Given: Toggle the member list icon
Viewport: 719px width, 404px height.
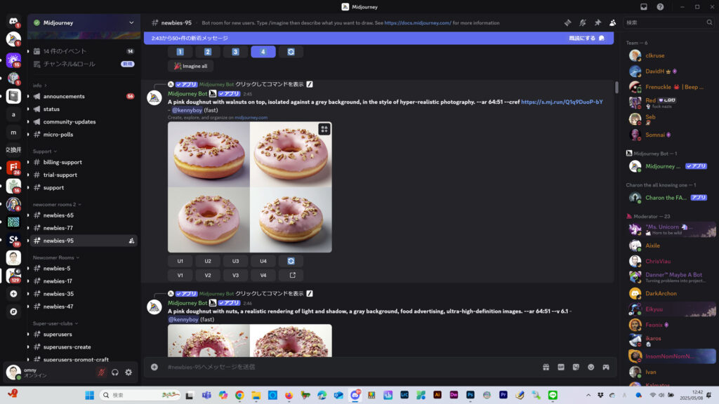Looking at the screenshot, I should pyautogui.click(x=612, y=22).
